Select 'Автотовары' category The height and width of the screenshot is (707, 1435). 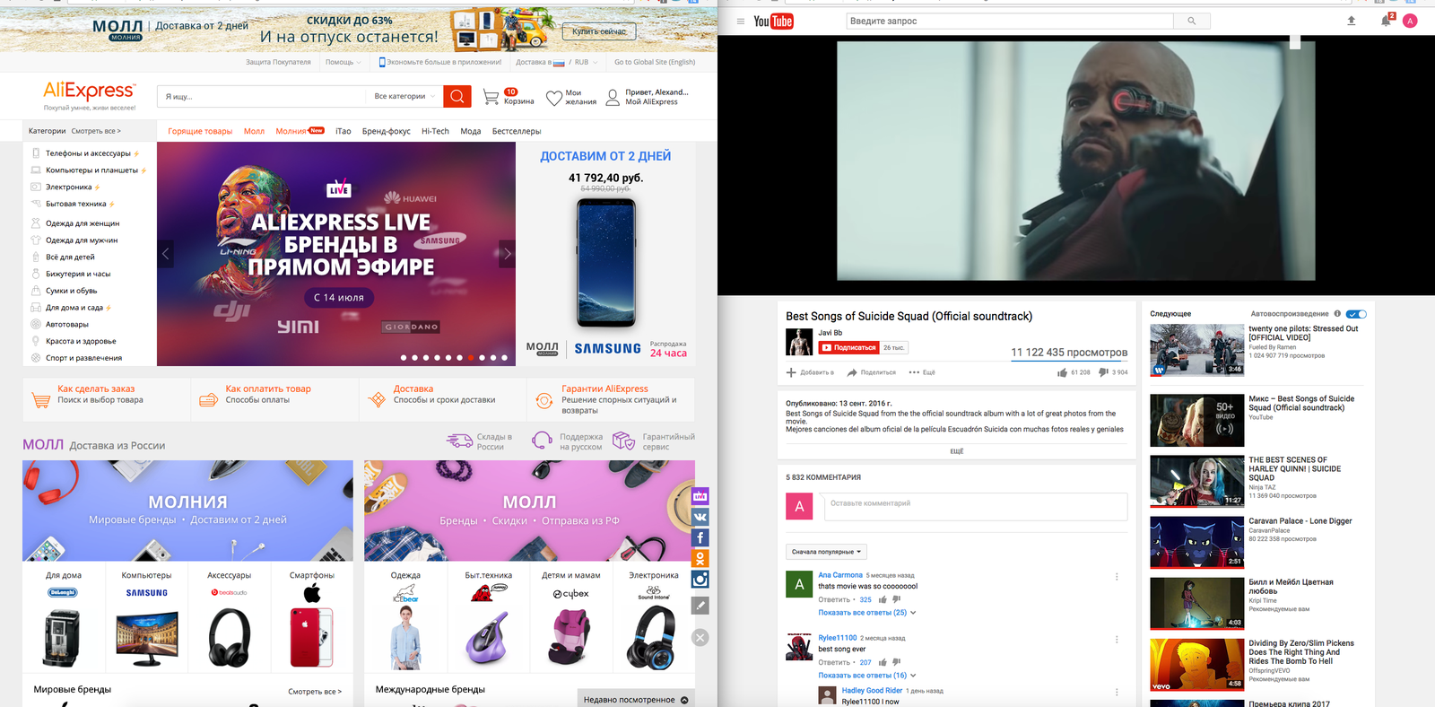(67, 324)
